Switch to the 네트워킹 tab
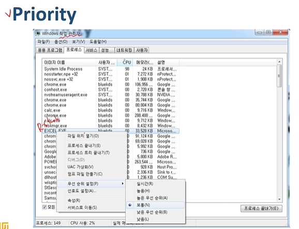Screen dimensions: 299x229 click(124, 50)
